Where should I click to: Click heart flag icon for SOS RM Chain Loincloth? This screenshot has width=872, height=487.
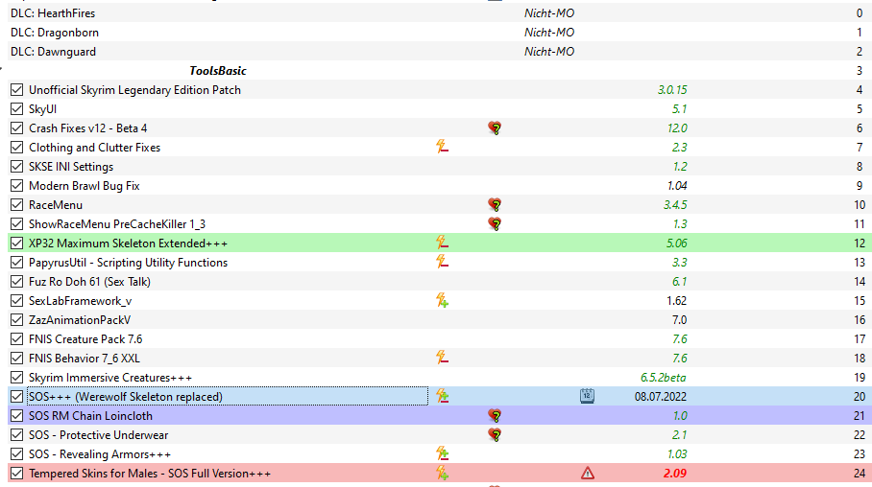[x=495, y=415]
